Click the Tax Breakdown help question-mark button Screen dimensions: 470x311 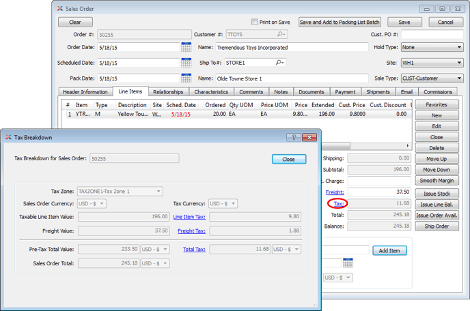pyautogui.click(x=293, y=137)
